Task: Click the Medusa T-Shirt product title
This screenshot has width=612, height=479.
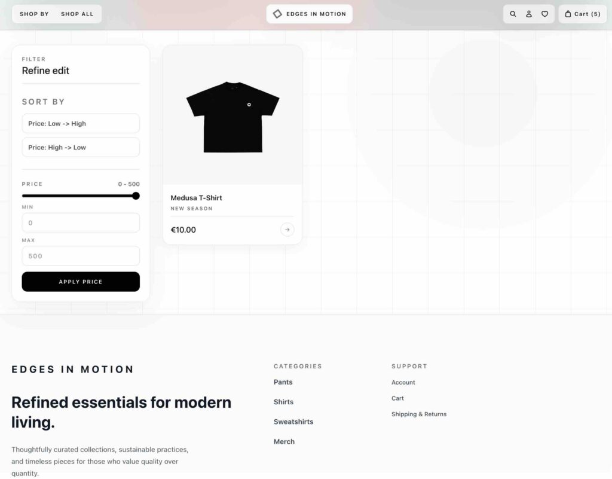Action: pos(196,198)
